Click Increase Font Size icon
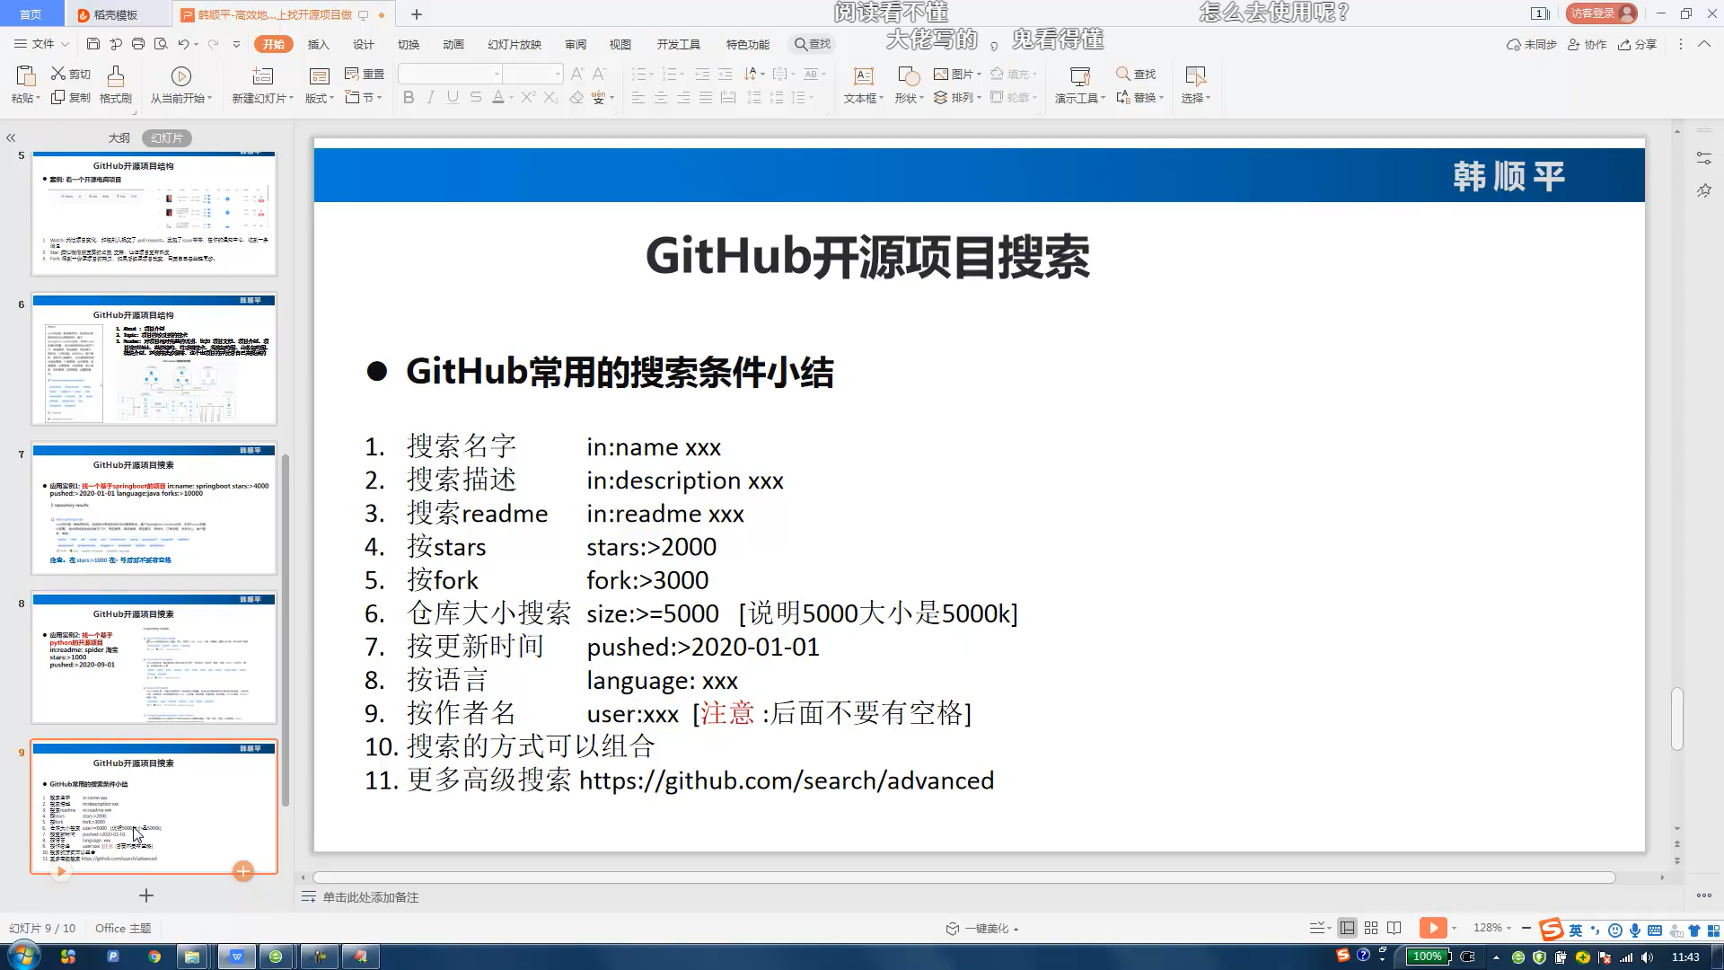Image resolution: width=1724 pixels, height=970 pixels. pyautogui.click(x=577, y=74)
